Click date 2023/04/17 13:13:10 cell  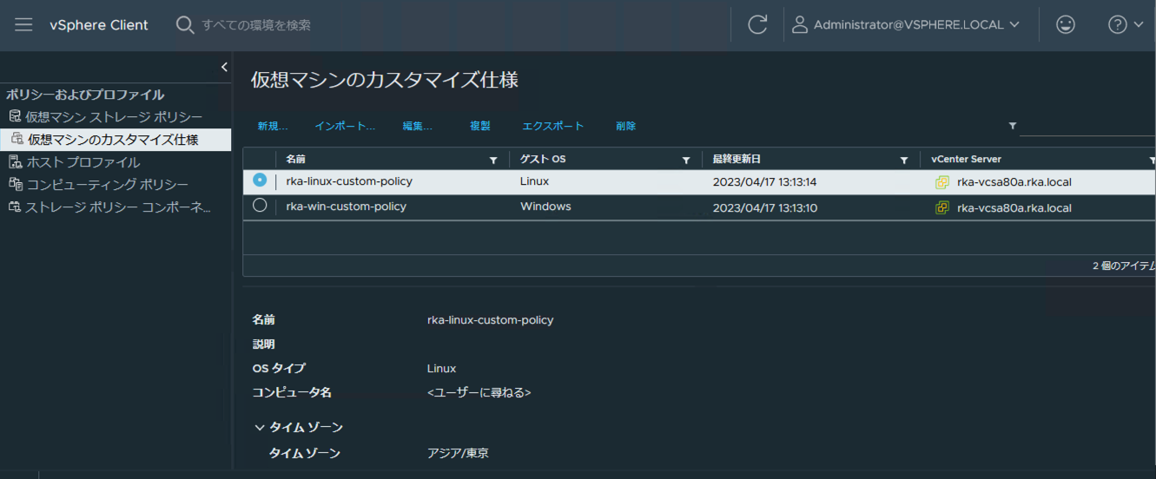(x=764, y=208)
